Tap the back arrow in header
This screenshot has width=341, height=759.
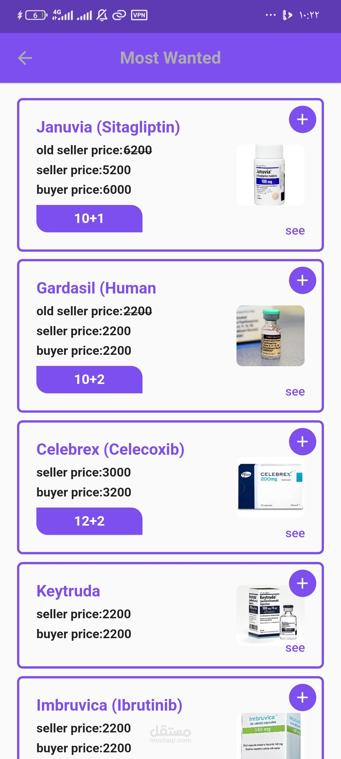click(x=25, y=58)
